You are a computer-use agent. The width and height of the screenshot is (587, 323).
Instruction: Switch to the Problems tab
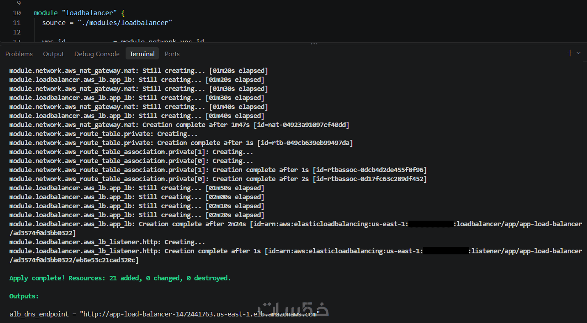19,54
